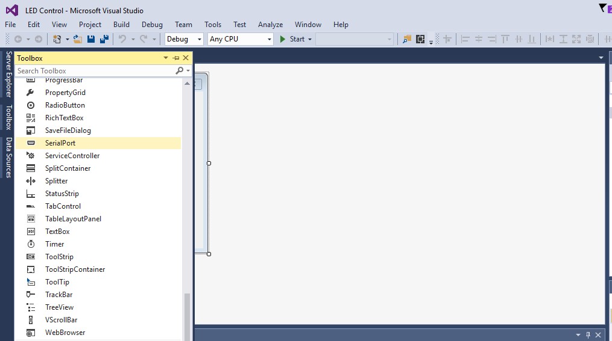612x341 pixels.
Task: Click the Align Bottoms toolbar icon
Action: (532, 39)
